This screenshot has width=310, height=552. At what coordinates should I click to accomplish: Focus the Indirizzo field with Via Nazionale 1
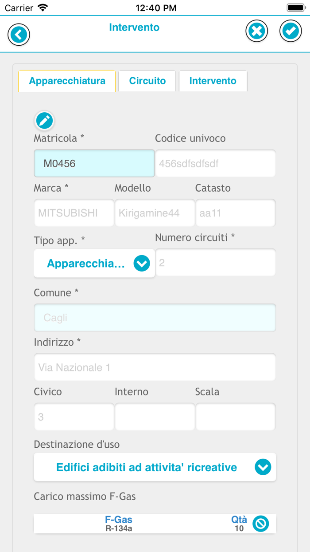[x=154, y=367]
